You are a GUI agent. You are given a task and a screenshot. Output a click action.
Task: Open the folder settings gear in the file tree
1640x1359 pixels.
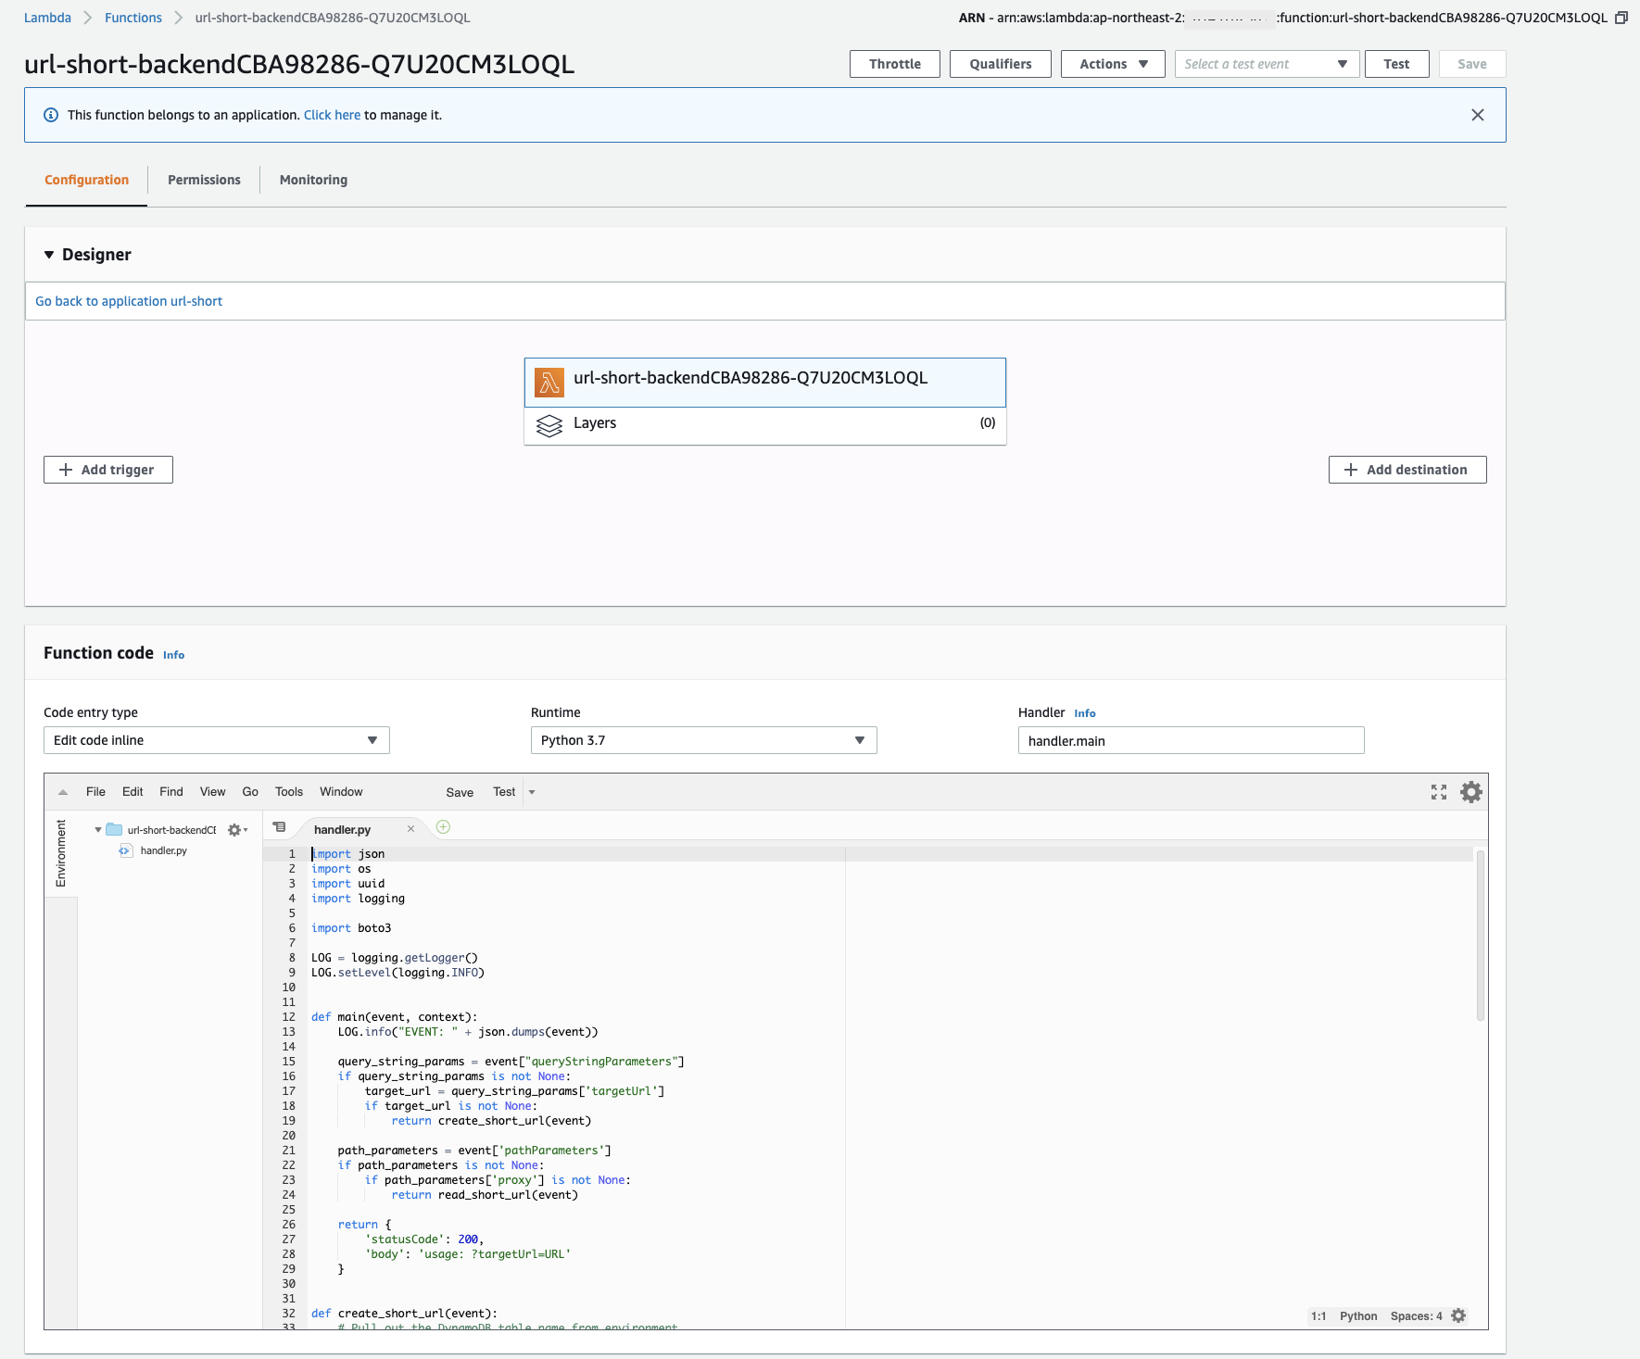(237, 830)
